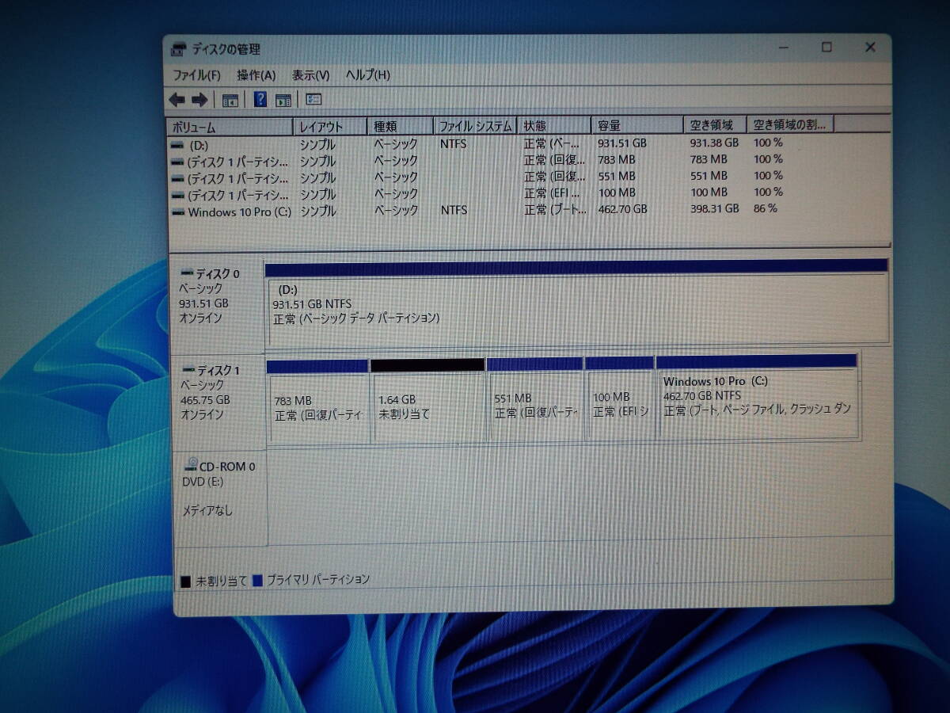Open the ファイル menu
Image resolution: width=950 pixels, height=713 pixels.
click(195, 74)
